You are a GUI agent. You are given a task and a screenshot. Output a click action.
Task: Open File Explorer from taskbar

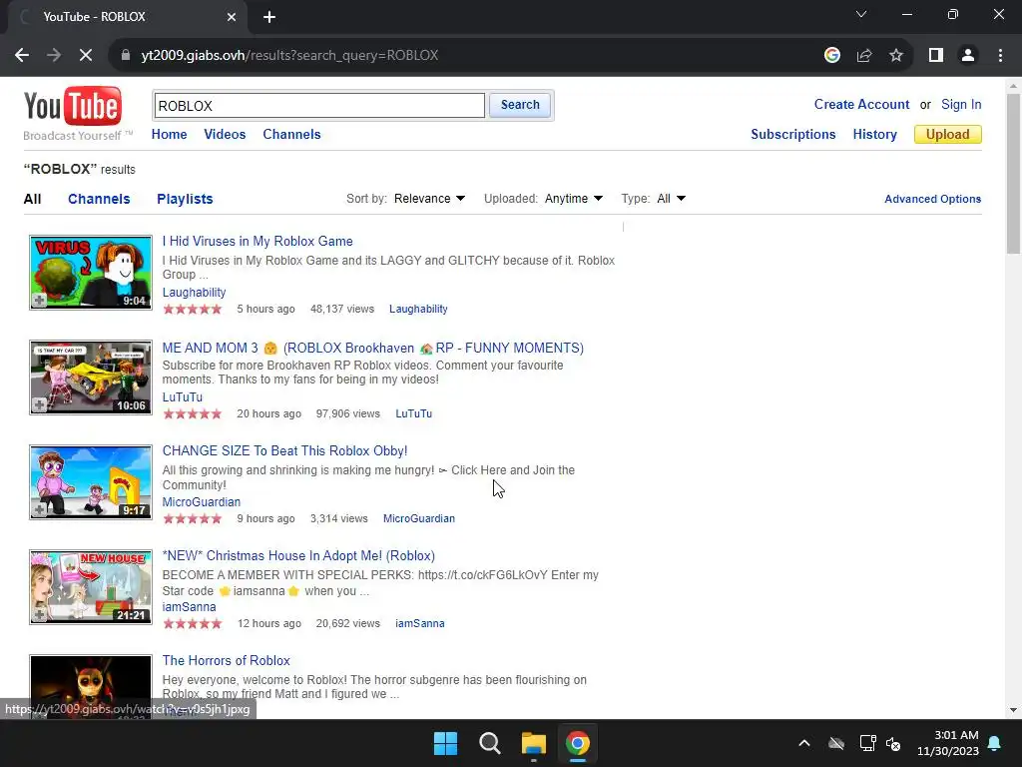(533, 743)
